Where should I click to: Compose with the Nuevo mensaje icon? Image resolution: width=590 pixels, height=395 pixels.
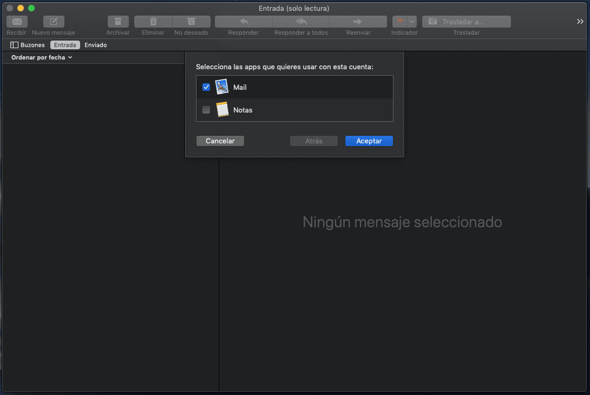pyautogui.click(x=54, y=22)
